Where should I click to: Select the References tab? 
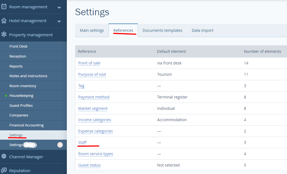pos(123,30)
